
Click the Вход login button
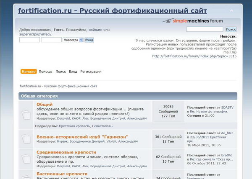[x=89, y=40]
